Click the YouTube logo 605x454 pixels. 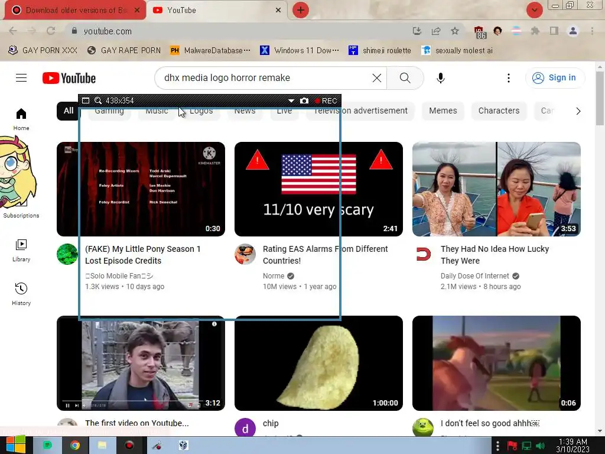click(69, 78)
